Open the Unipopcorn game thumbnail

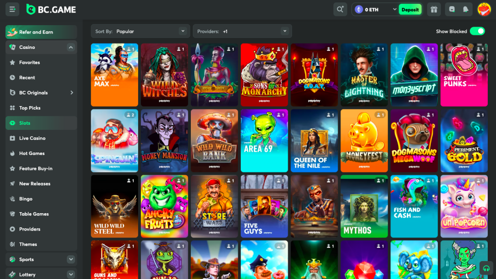(464, 206)
